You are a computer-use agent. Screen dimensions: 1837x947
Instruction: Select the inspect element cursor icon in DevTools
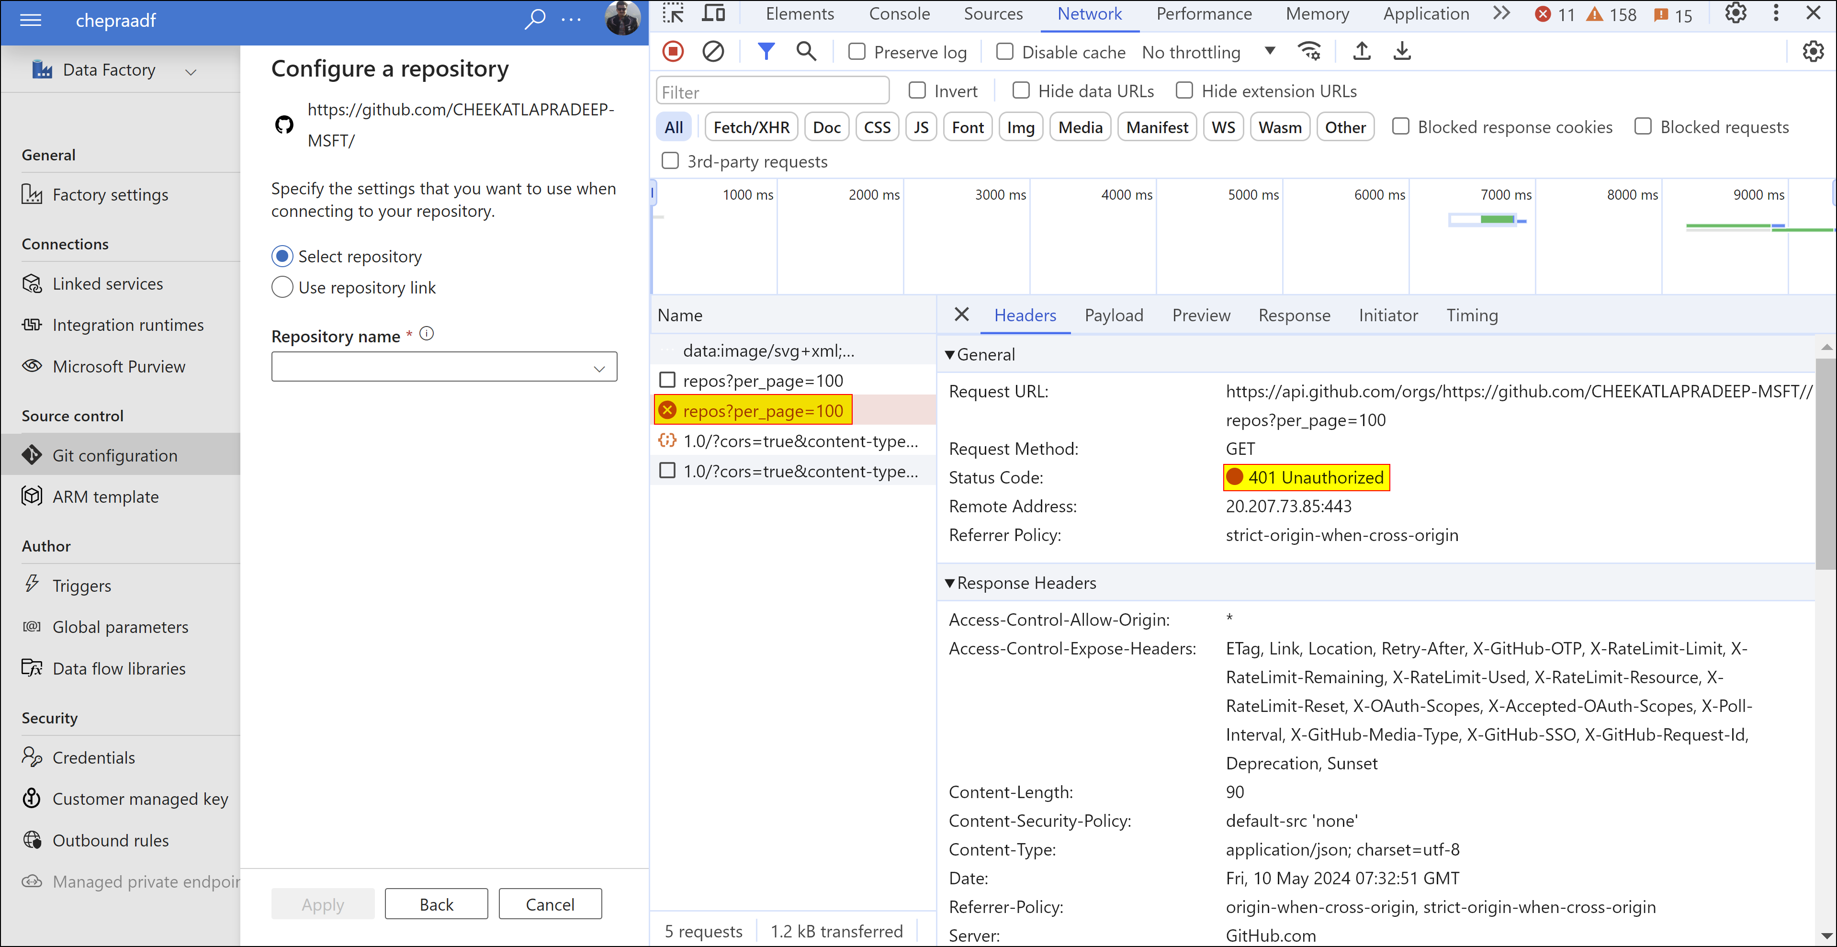click(x=673, y=13)
